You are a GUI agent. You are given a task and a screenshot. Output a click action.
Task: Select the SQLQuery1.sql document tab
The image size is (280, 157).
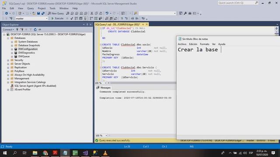118,24
